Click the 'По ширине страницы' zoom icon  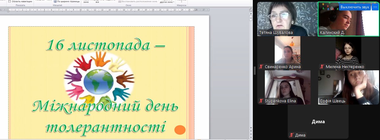click(55, 2)
